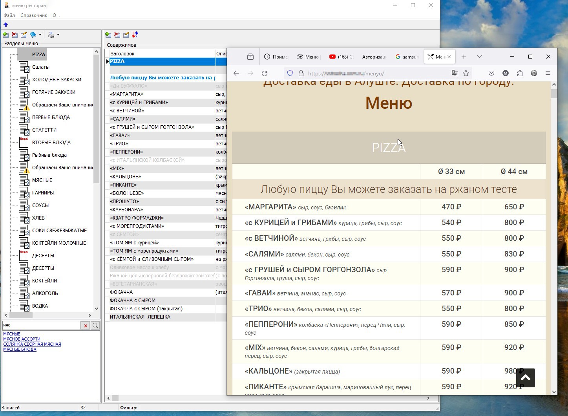Viewport: 568px width, 416px height.
Task: Open the printer dropdown arrow
Action: point(58,35)
